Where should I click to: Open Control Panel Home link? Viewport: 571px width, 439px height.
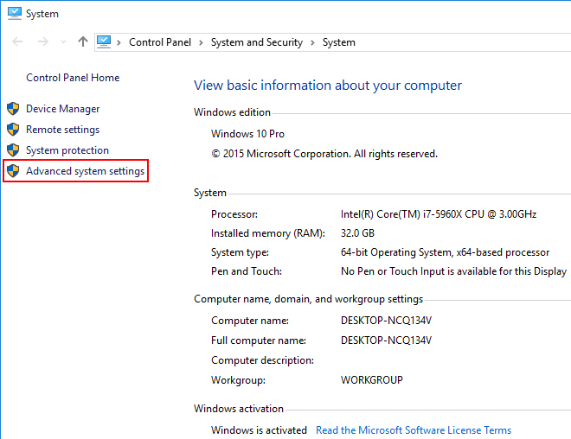73,78
